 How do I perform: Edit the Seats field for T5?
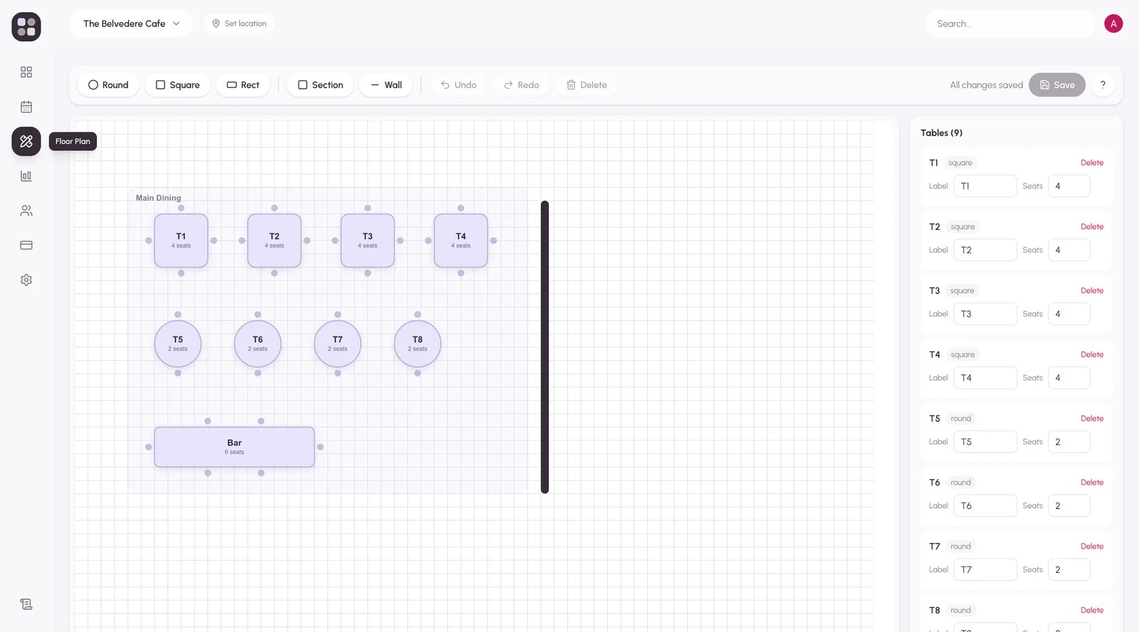pyautogui.click(x=1069, y=442)
